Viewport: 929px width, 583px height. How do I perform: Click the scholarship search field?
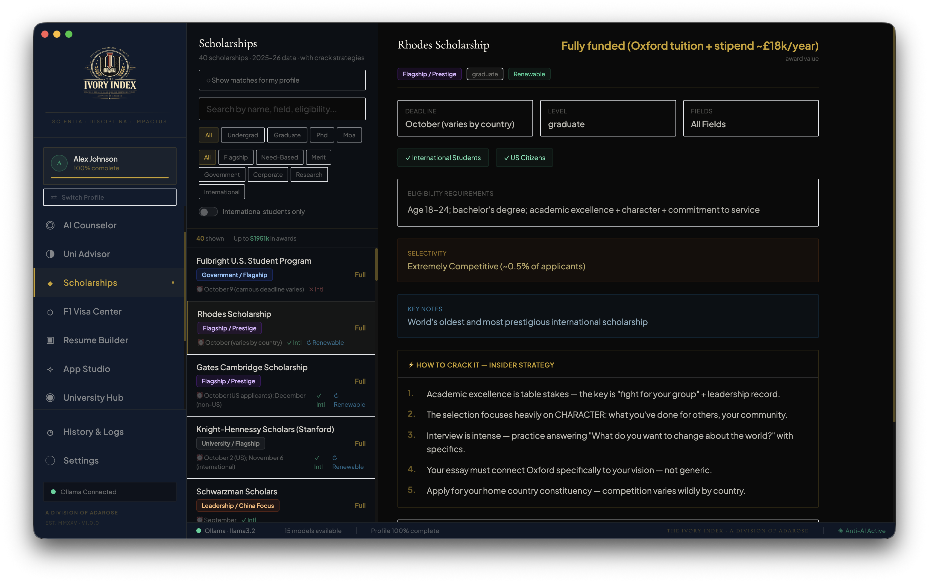tap(282, 109)
